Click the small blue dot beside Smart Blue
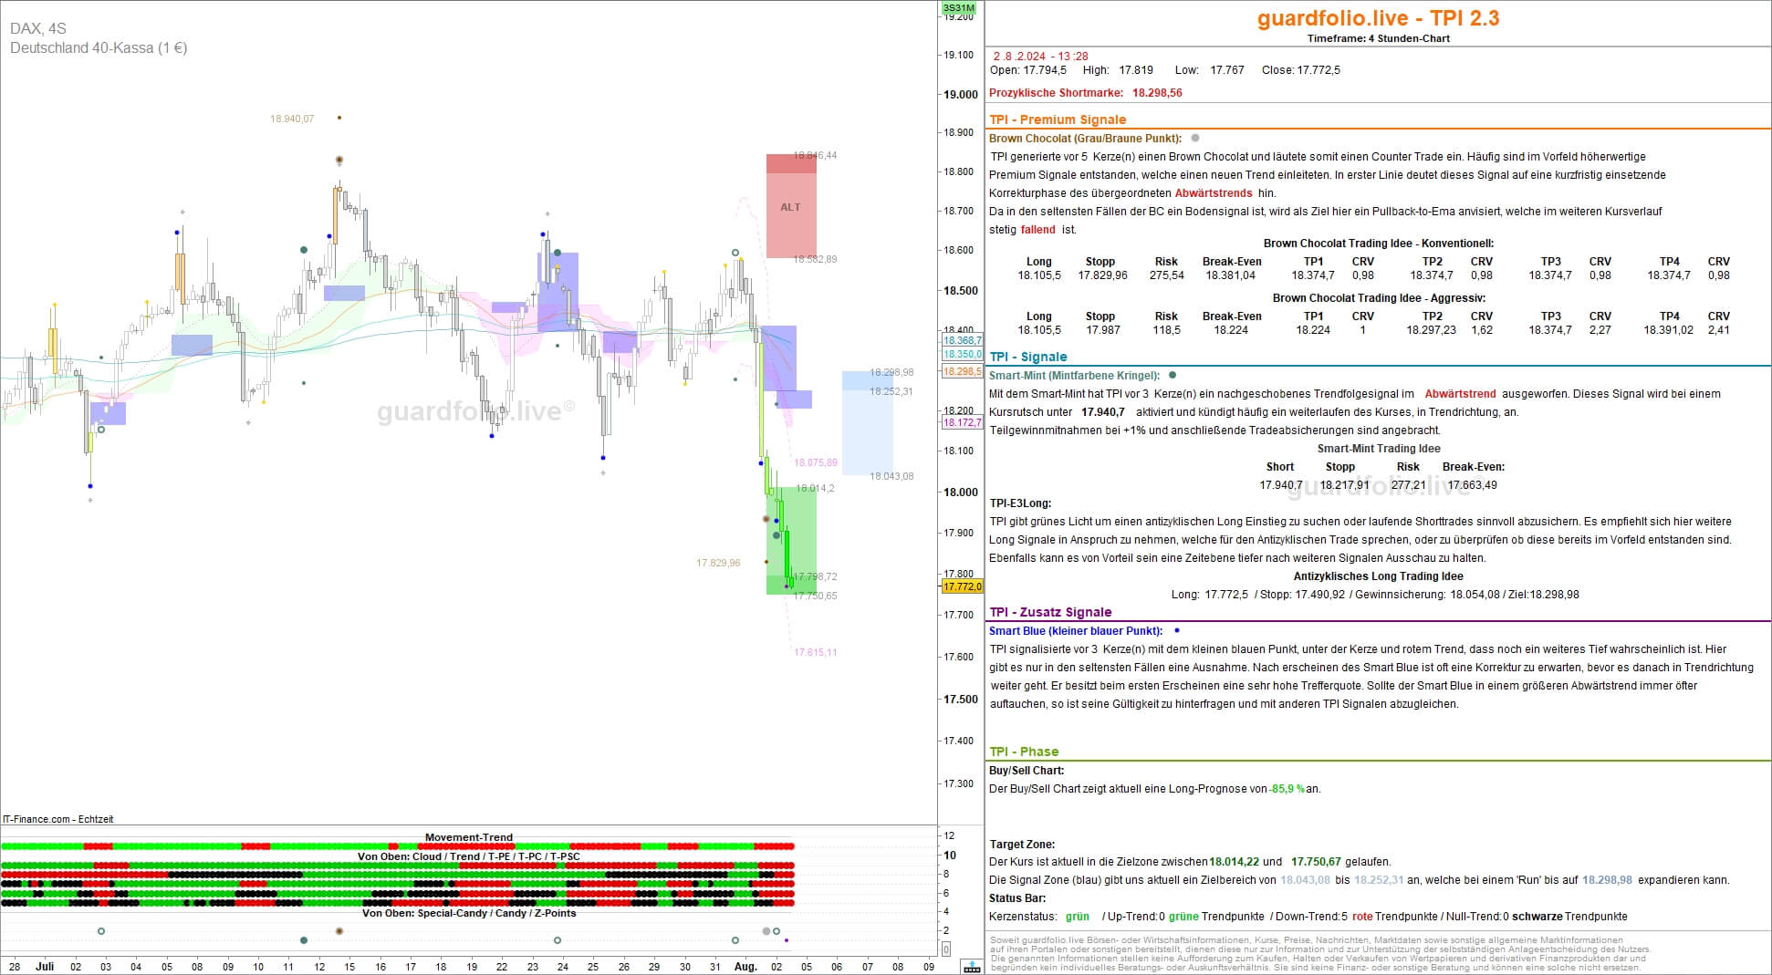The width and height of the screenshot is (1772, 975). click(x=1177, y=630)
